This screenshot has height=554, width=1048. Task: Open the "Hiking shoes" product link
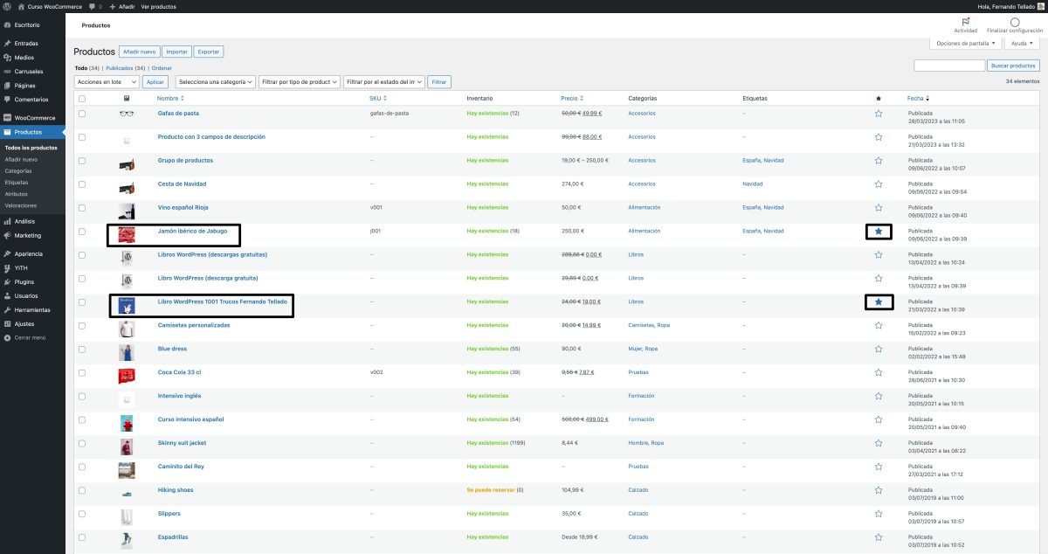coord(176,490)
